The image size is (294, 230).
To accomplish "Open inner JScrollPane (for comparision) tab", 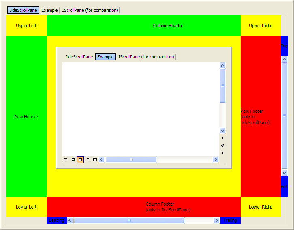I will pos(146,57).
